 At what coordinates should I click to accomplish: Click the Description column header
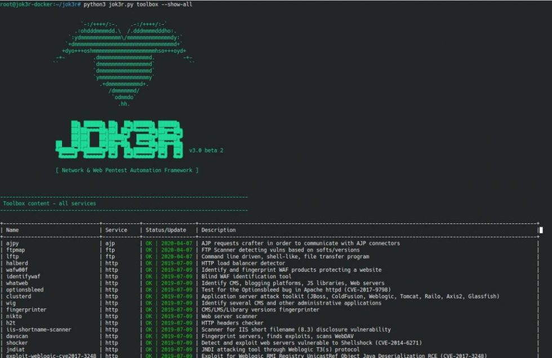(218, 230)
